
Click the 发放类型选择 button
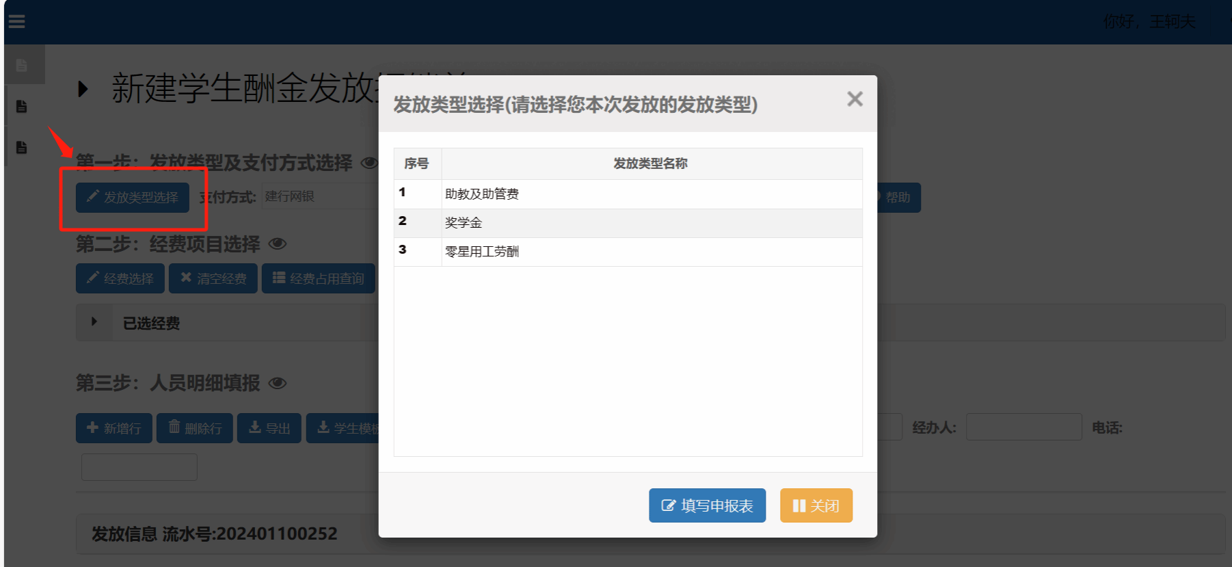[133, 198]
